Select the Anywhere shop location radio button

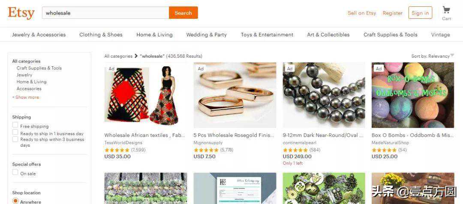click(x=15, y=201)
